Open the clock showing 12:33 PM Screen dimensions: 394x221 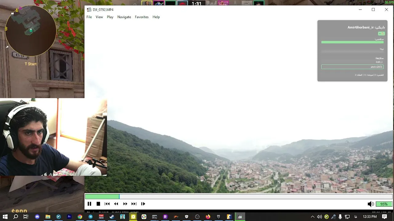[x=370, y=217]
